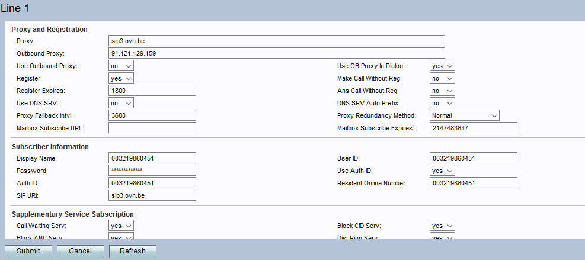
Task: Expand the Register dropdown
Action: point(122,78)
